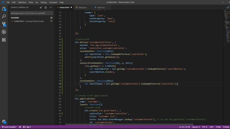Click onSearchTextHandler function name
Viewport: 230px width, 129px height.
click(91, 63)
